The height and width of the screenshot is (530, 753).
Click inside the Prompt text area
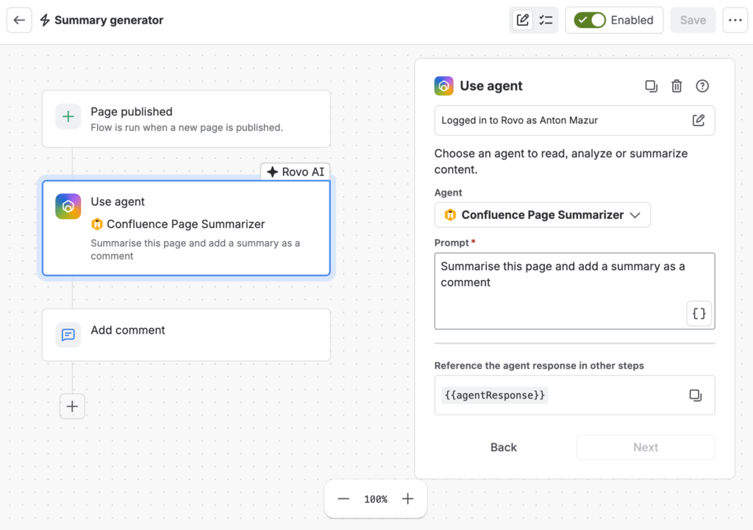click(574, 291)
